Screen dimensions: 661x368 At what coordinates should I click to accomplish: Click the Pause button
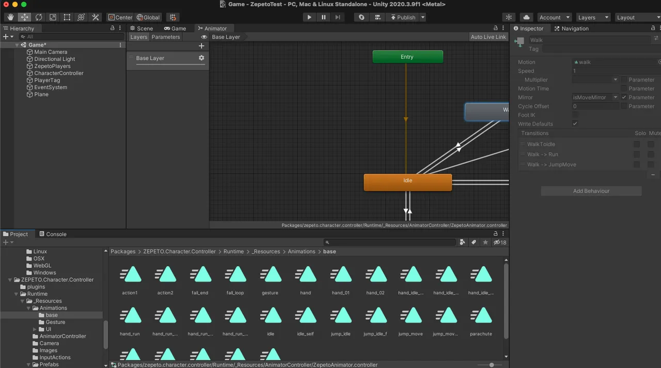coord(324,17)
